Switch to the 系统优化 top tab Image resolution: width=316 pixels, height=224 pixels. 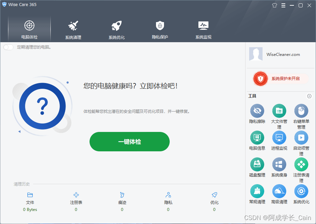117,29
